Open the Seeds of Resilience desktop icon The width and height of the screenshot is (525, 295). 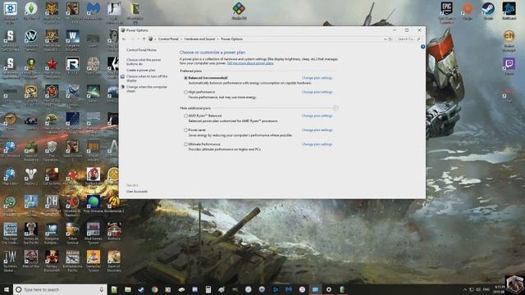(31, 151)
